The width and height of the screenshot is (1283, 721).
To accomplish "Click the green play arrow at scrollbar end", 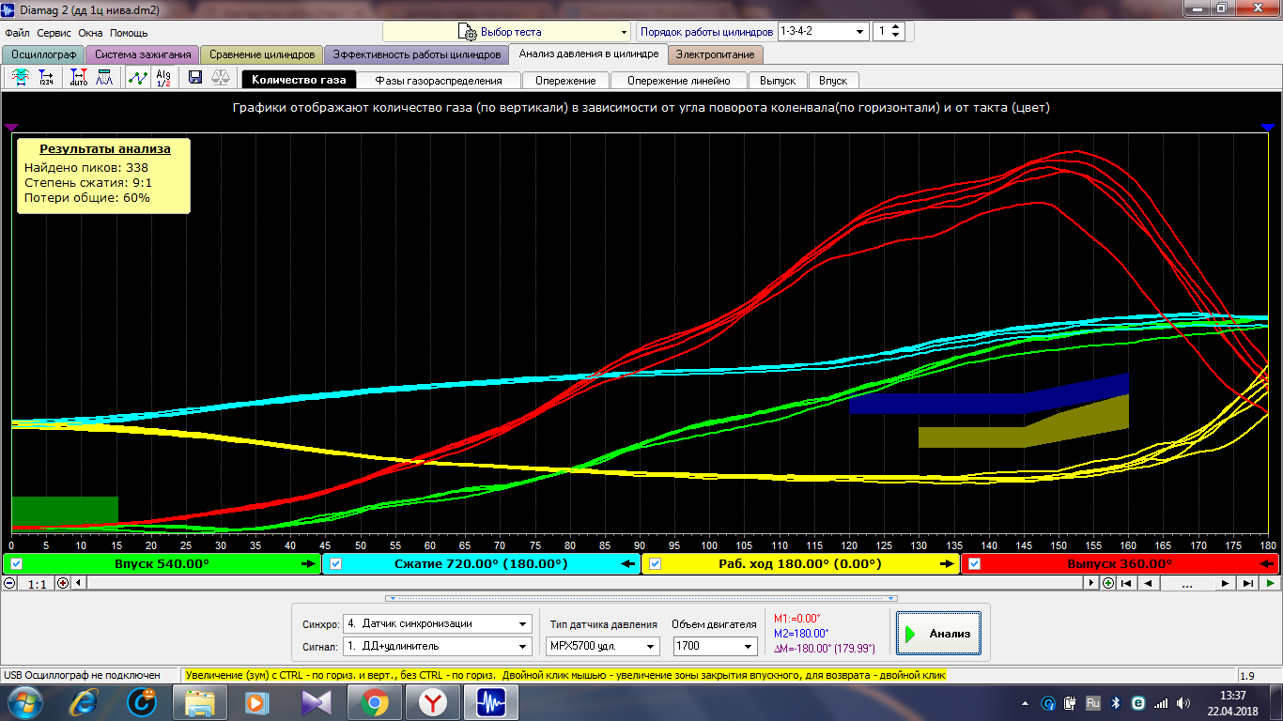I will point(1270,583).
